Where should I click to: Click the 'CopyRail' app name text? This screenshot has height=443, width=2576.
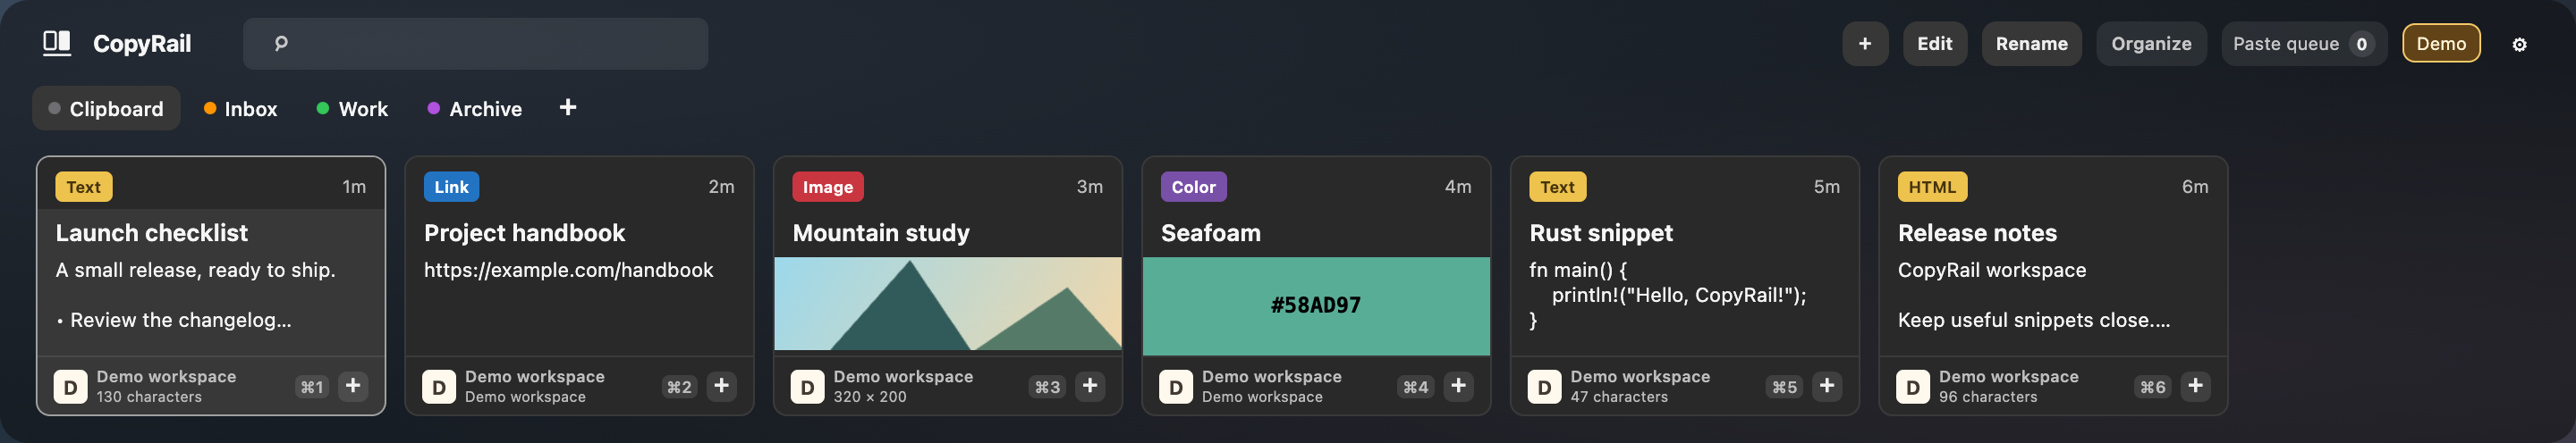tap(142, 43)
